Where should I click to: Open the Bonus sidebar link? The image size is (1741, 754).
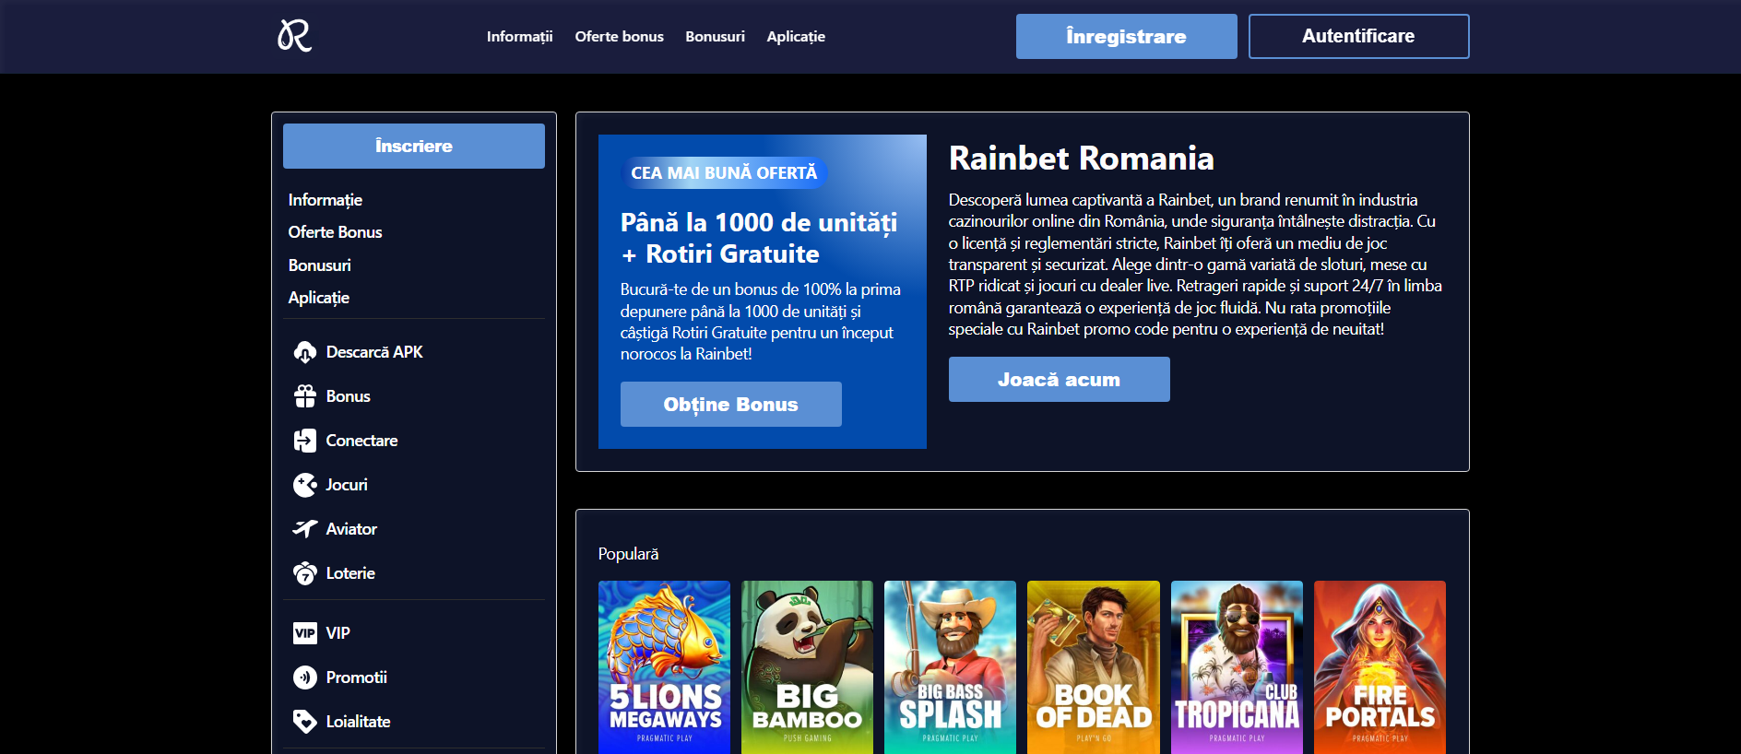pos(349,396)
